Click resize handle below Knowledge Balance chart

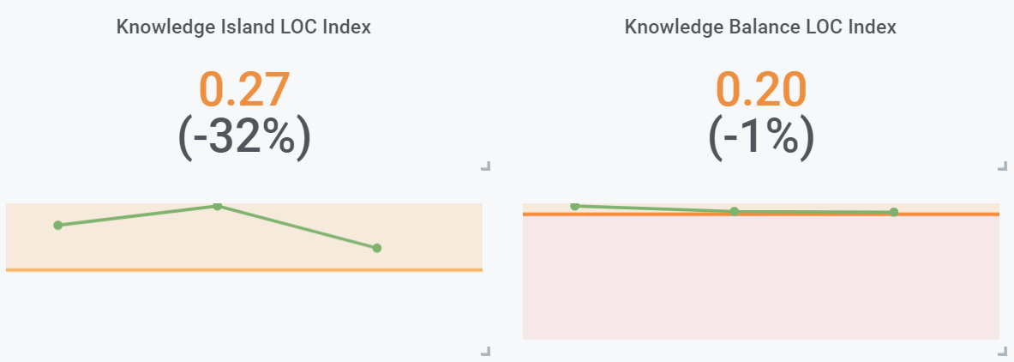point(1003,351)
